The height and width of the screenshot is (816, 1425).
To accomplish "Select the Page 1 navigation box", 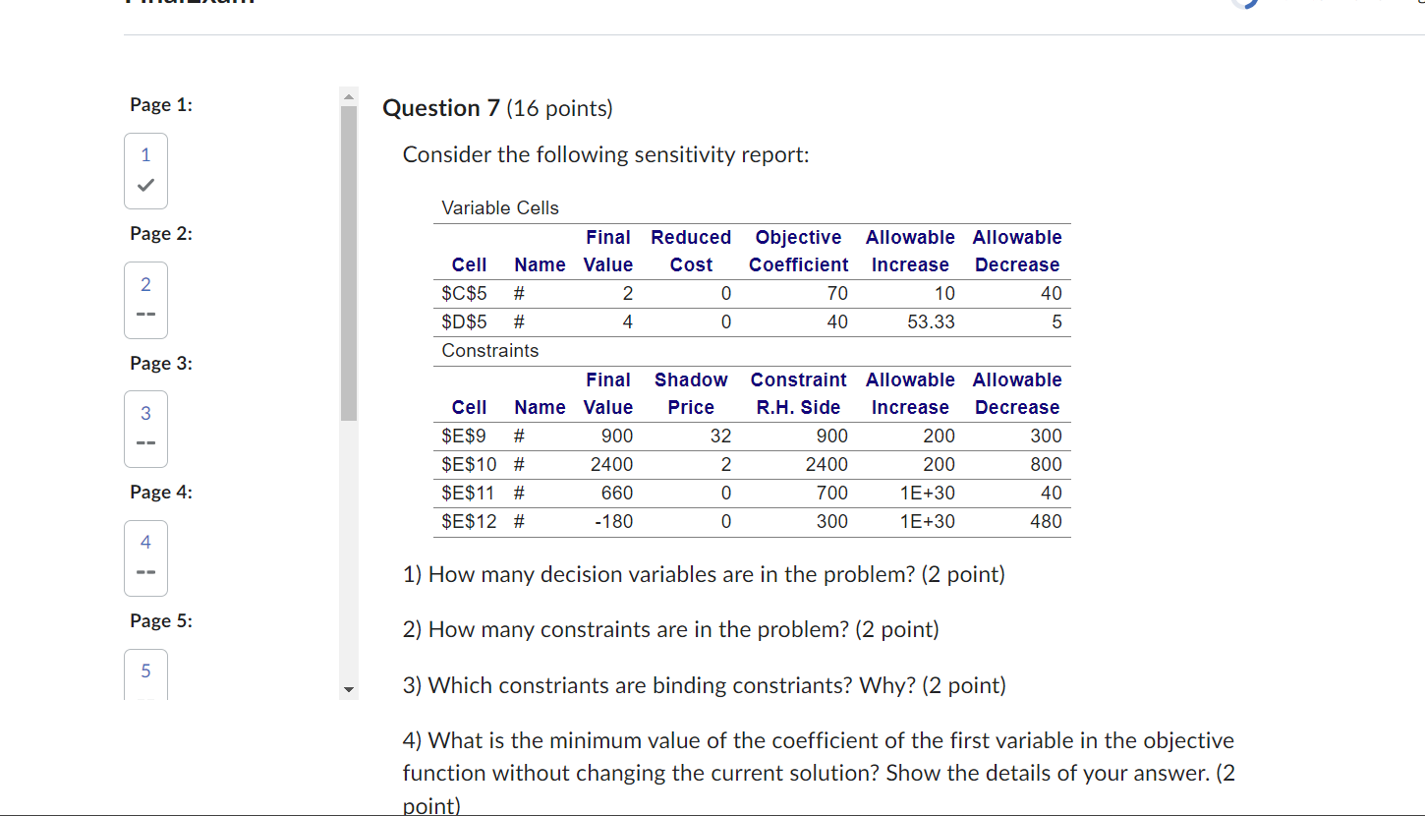I will tap(145, 171).
